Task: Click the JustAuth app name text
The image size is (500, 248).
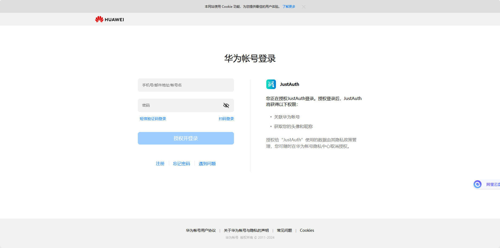Action: 290,84
